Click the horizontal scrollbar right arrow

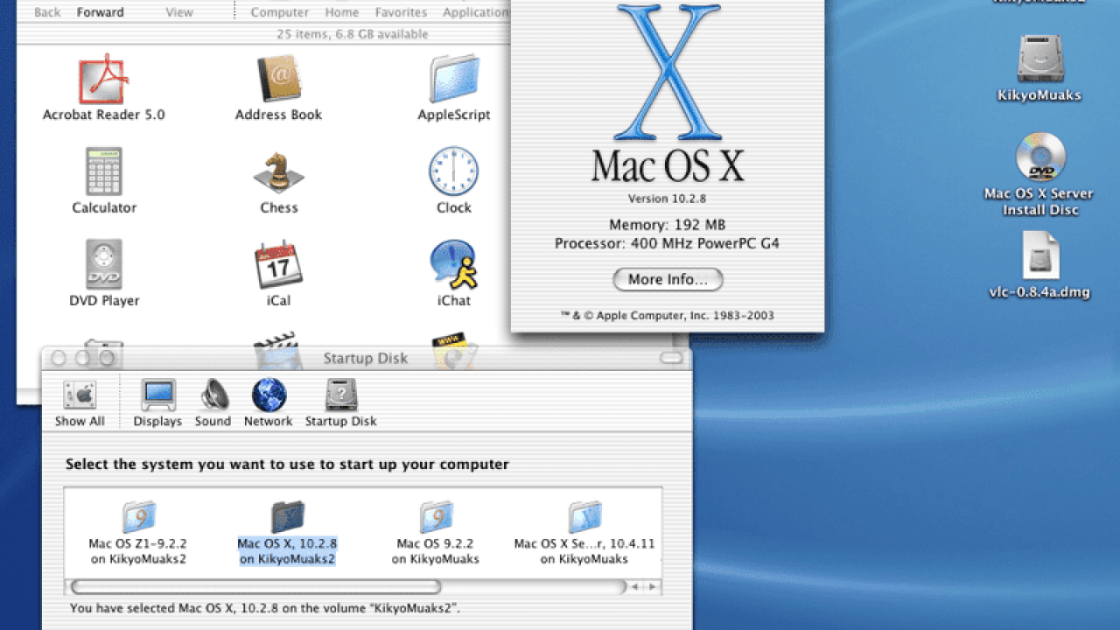click(x=653, y=587)
